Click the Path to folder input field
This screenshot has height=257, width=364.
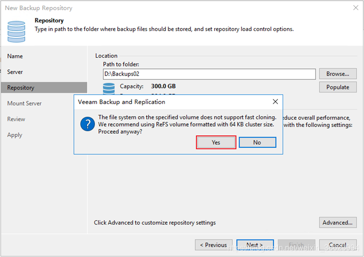point(209,74)
